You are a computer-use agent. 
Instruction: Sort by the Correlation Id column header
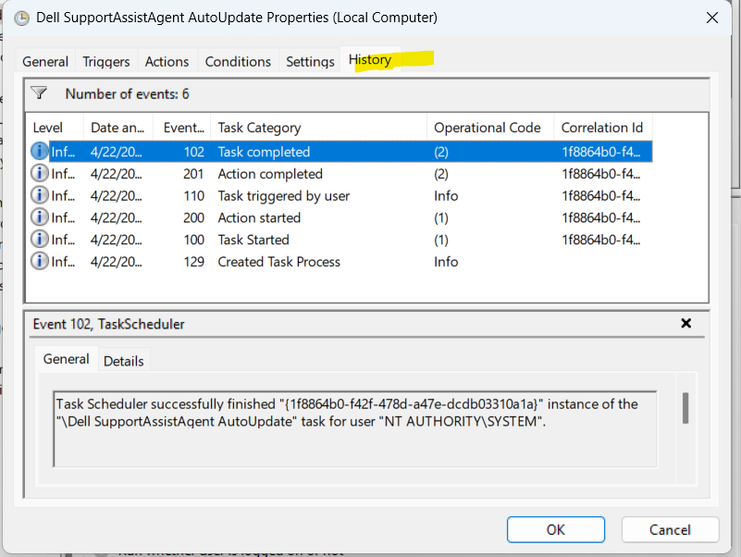pos(603,128)
